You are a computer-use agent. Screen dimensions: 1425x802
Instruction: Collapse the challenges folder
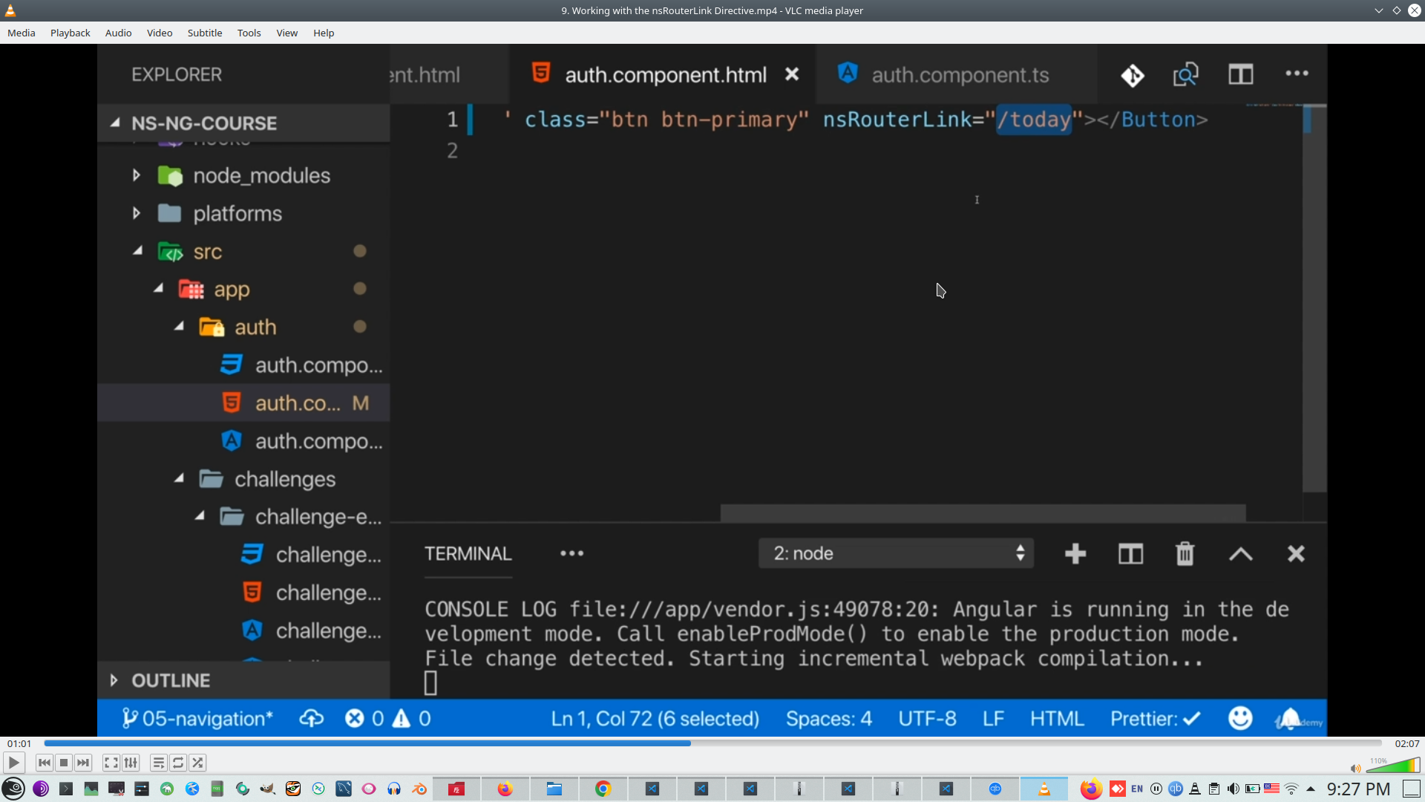pos(285,480)
